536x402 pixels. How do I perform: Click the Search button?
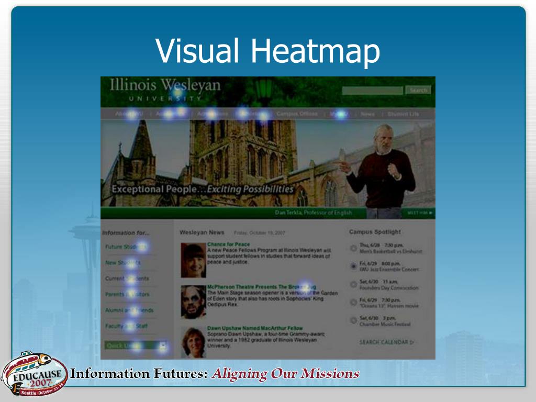pos(418,90)
